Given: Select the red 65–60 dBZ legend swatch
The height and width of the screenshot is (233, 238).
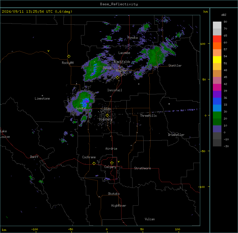Looking at the screenshot, I should click(217, 39).
